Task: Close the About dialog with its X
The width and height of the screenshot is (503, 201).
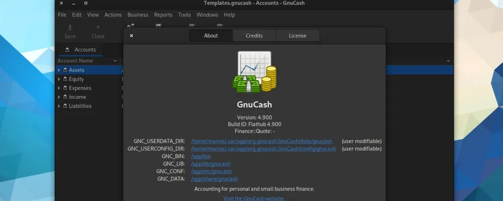Action: [131, 36]
